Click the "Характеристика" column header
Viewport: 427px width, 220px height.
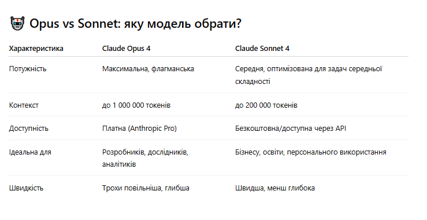[x=36, y=49]
